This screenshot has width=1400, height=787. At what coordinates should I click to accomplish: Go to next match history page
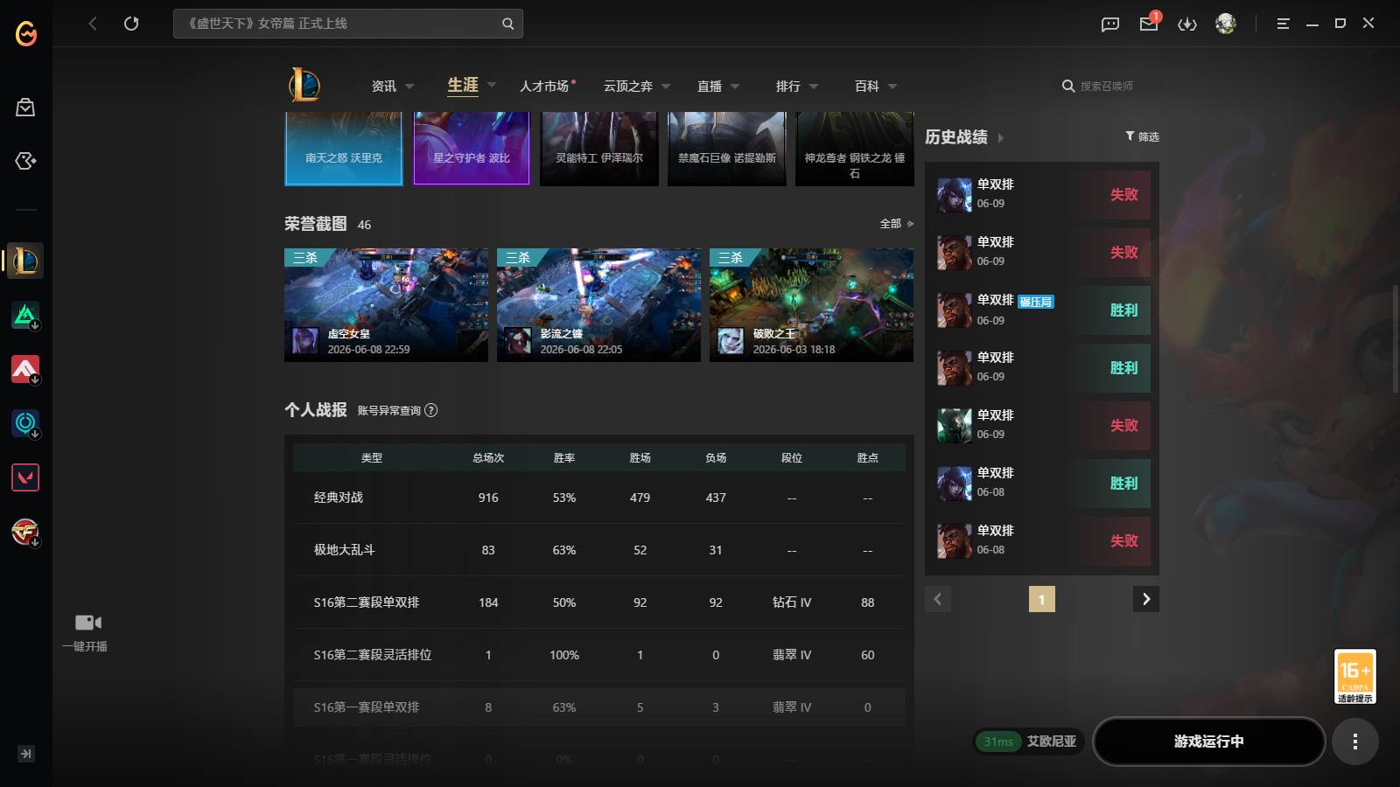1146,599
